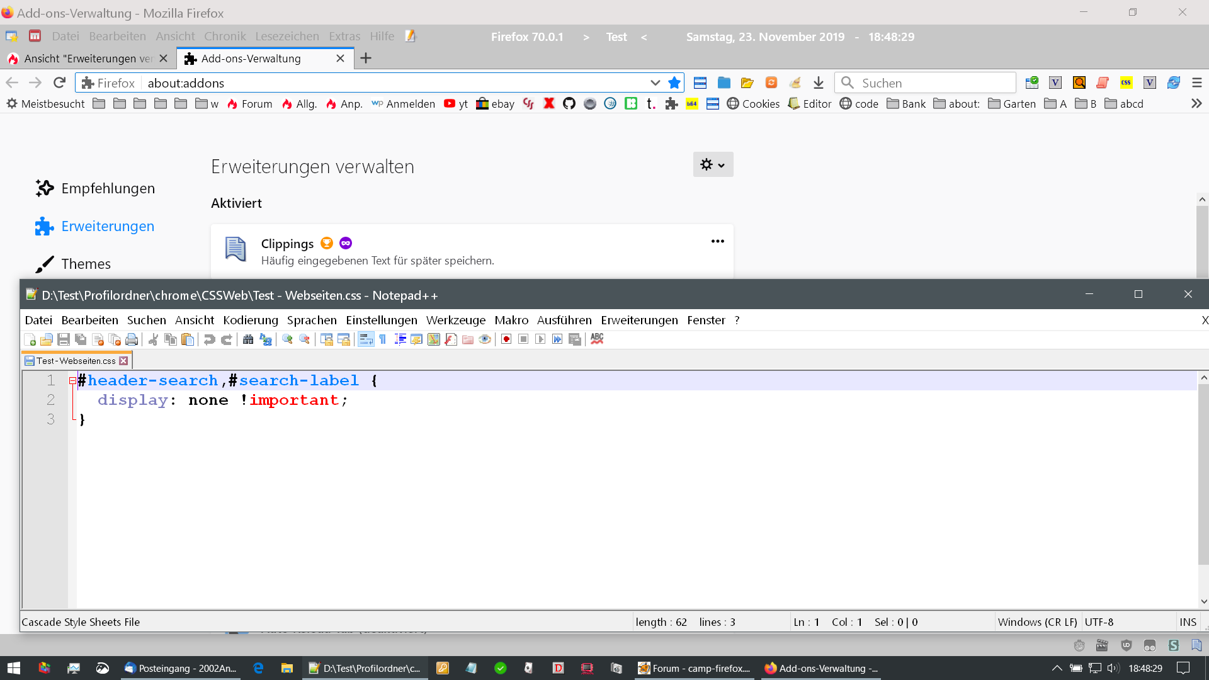This screenshot has height=680, width=1209.
Task: Click the Save file icon in Notepad++
Action: [x=64, y=339]
